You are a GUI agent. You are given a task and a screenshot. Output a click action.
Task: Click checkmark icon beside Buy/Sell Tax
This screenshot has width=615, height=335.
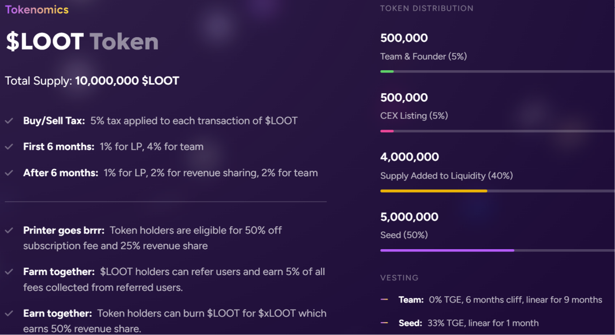tap(9, 121)
